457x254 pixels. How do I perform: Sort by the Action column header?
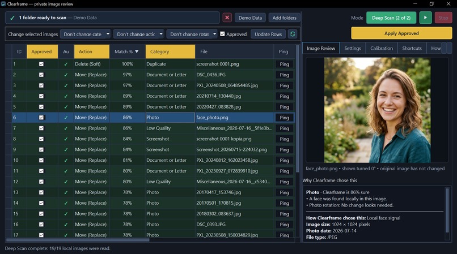click(x=91, y=51)
